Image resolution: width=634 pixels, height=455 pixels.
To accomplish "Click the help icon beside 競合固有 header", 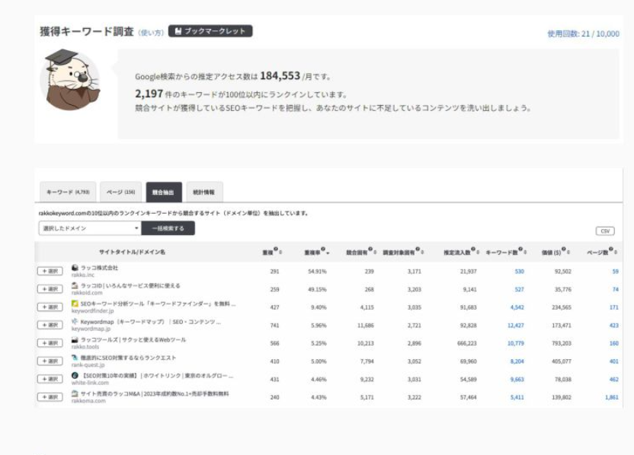I will (x=370, y=249).
